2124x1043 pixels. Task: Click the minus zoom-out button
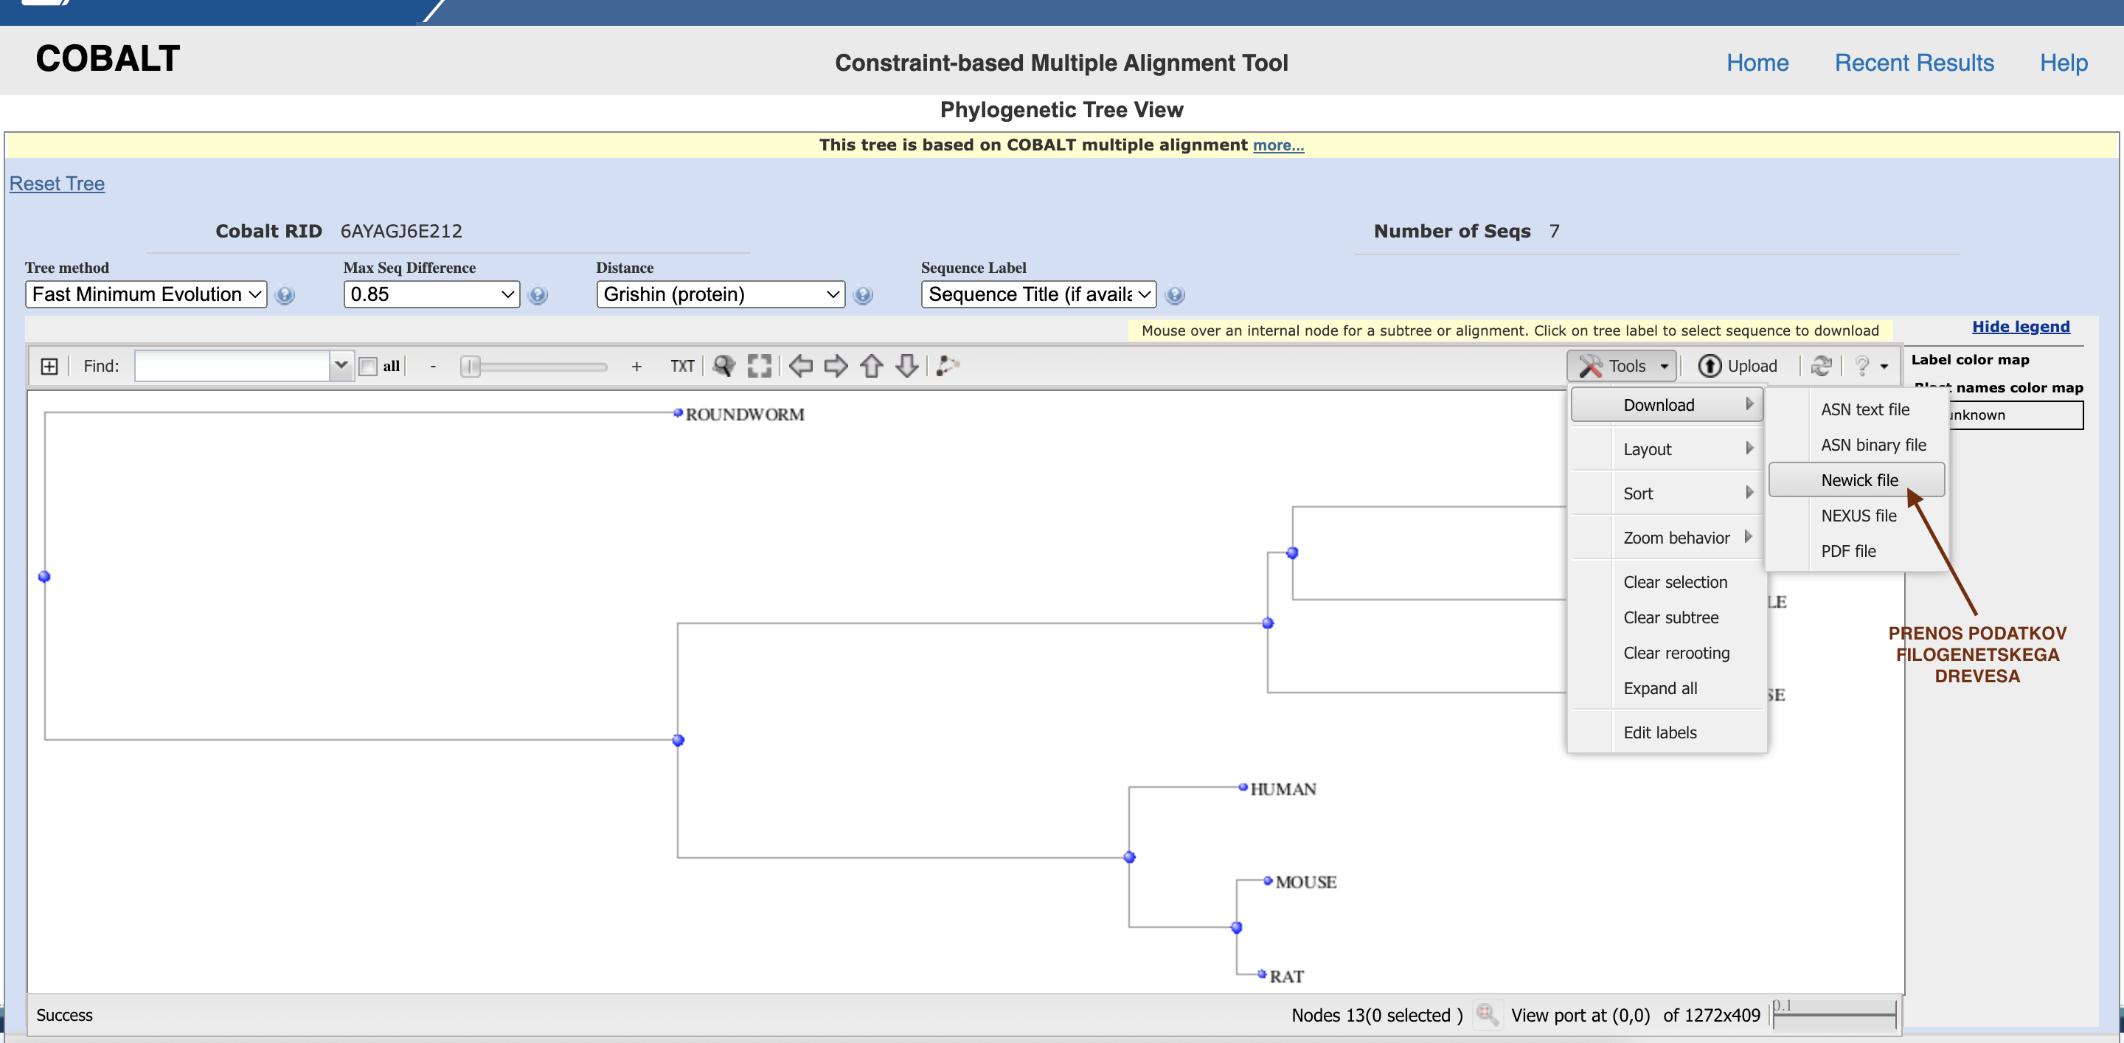click(433, 366)
